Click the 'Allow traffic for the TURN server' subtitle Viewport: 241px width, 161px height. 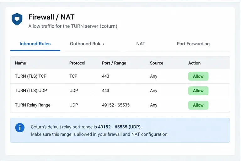coord(73,26)
